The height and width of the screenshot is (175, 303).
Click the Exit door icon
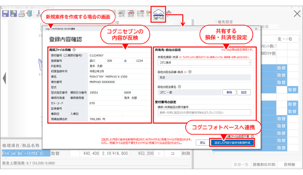30,14
